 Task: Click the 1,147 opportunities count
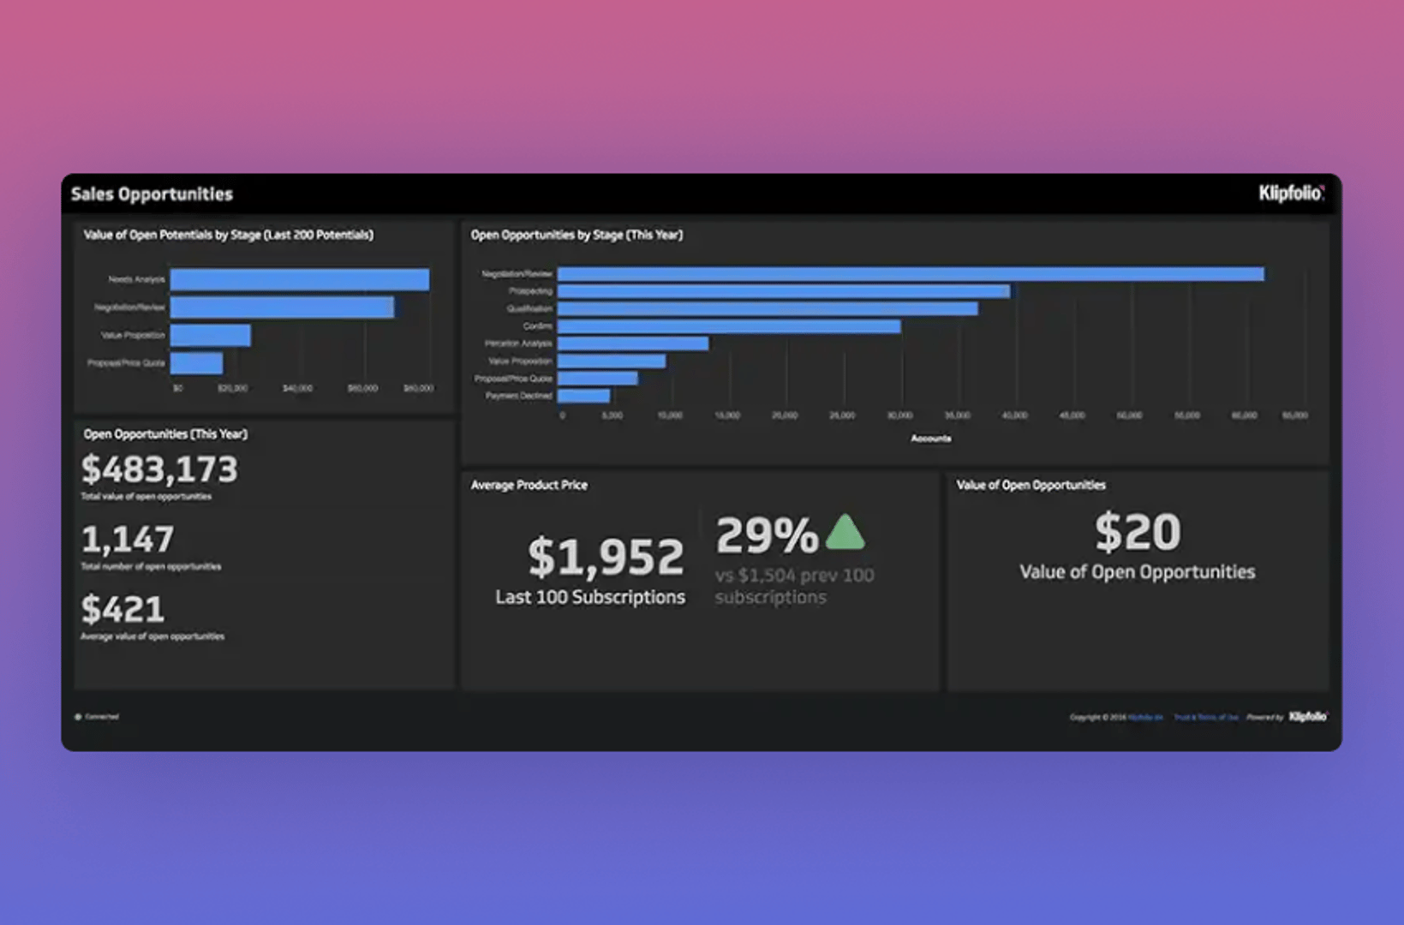coord(128,540)
